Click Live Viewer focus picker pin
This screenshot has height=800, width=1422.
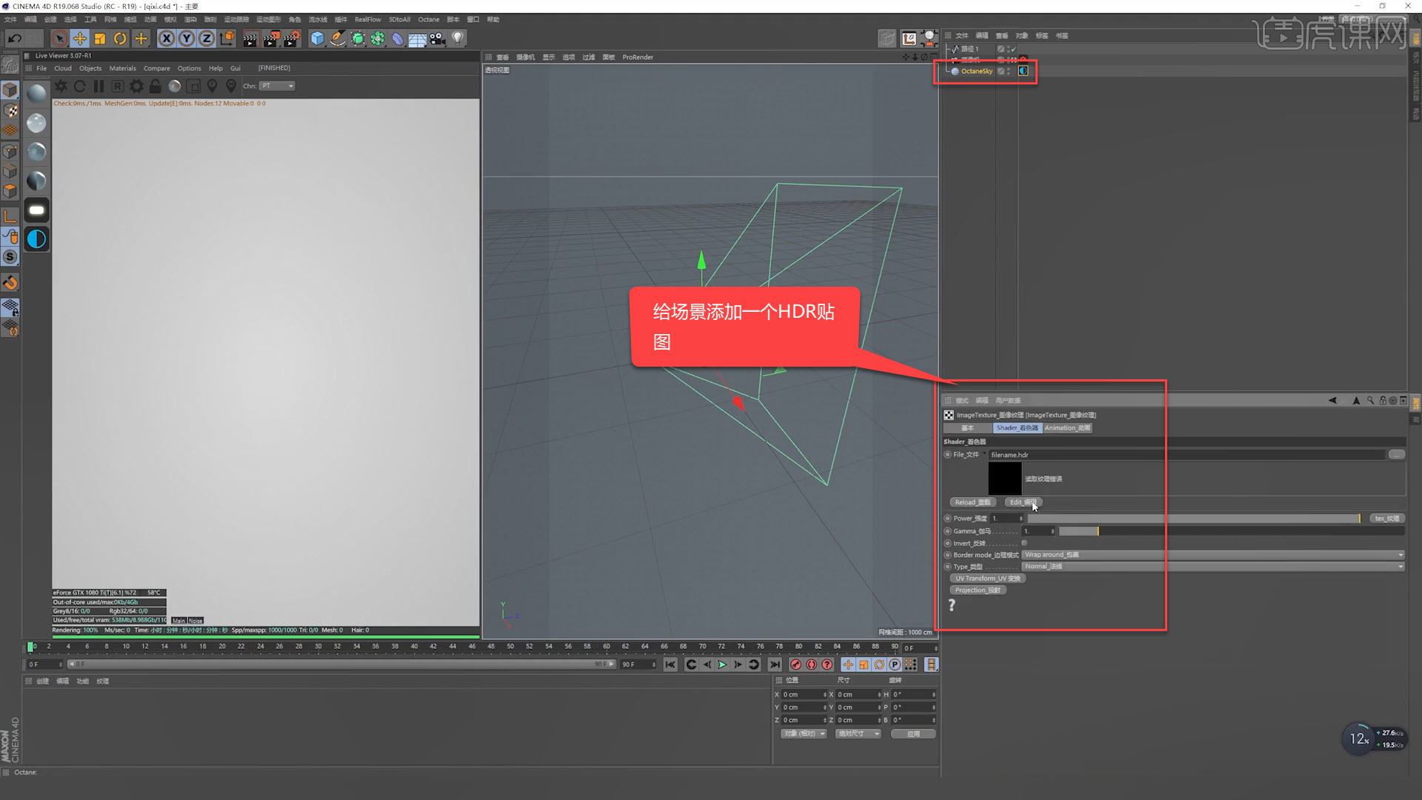[x=213, y=86]
